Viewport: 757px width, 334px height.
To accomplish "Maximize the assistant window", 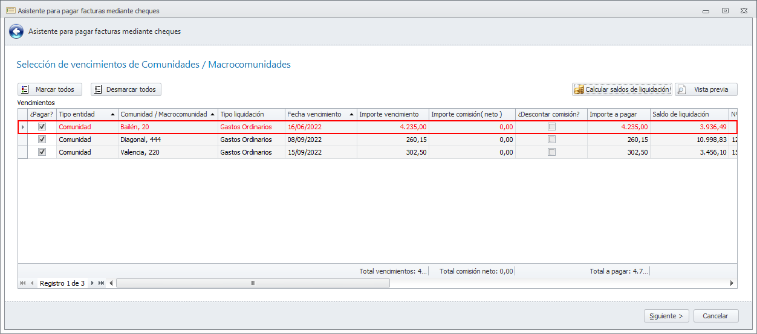I will tap(725, 11).
